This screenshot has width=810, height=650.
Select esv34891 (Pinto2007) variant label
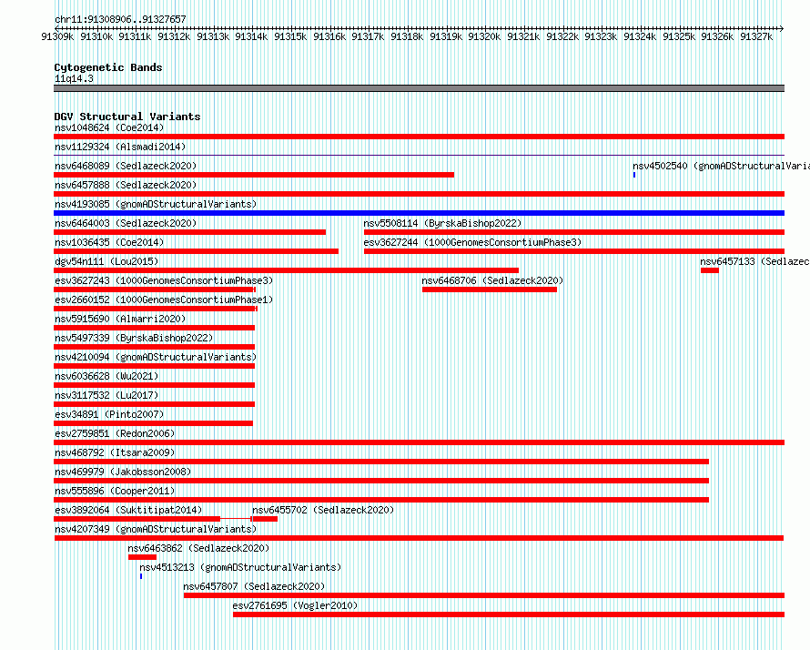pyautogui.click(x=109, y=414)
